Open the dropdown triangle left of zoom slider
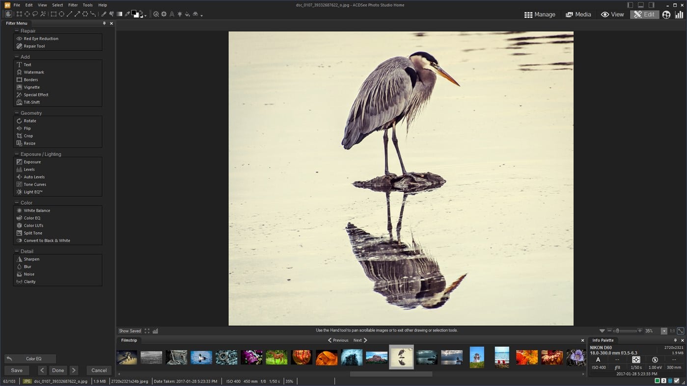Viewport: 687px width, 386px height. pyautogui.click(x=602, y=331)
